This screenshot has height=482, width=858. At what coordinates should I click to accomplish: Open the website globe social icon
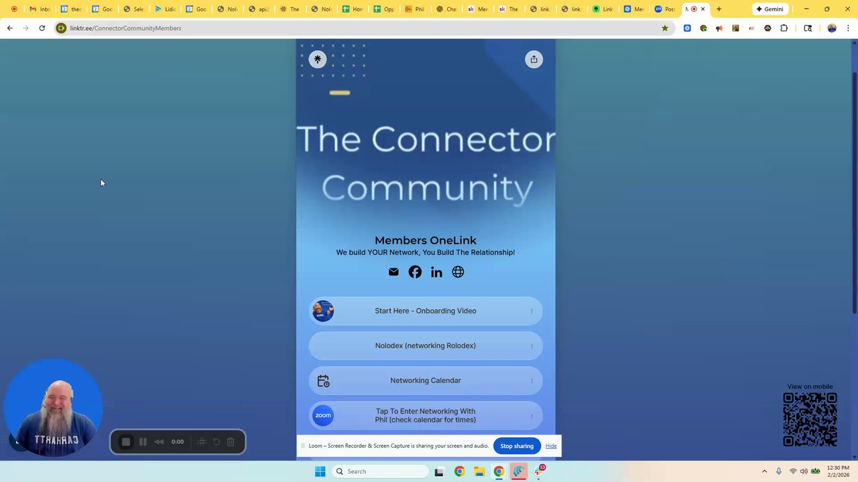coord(458,272)
